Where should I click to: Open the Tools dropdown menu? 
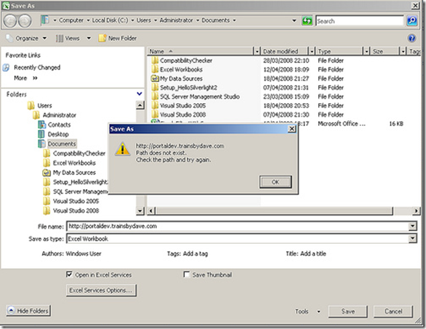click(x=308, y=312)
